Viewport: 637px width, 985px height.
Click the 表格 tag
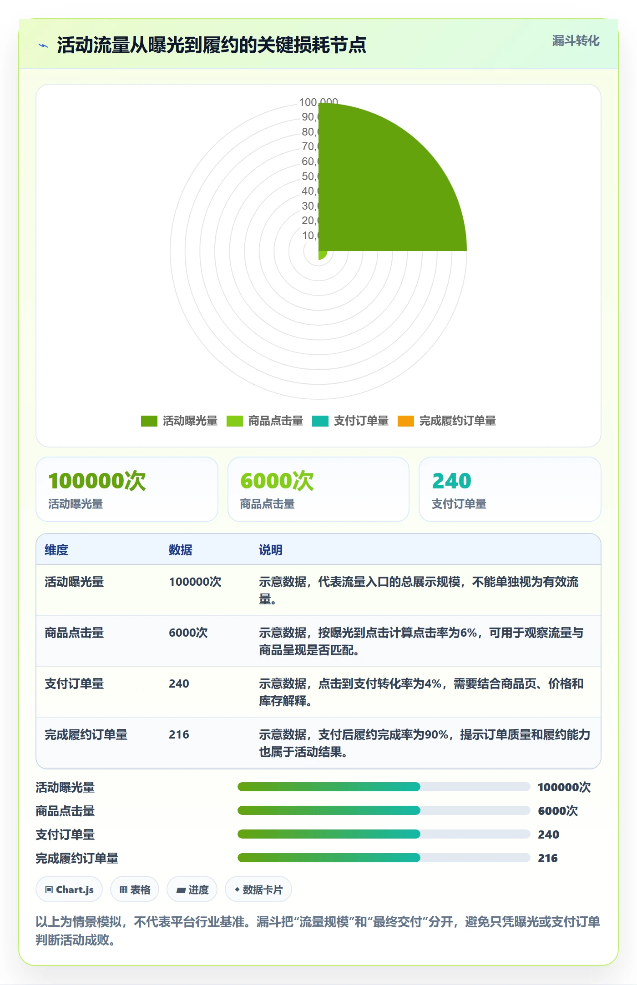[x=135, y=889]
